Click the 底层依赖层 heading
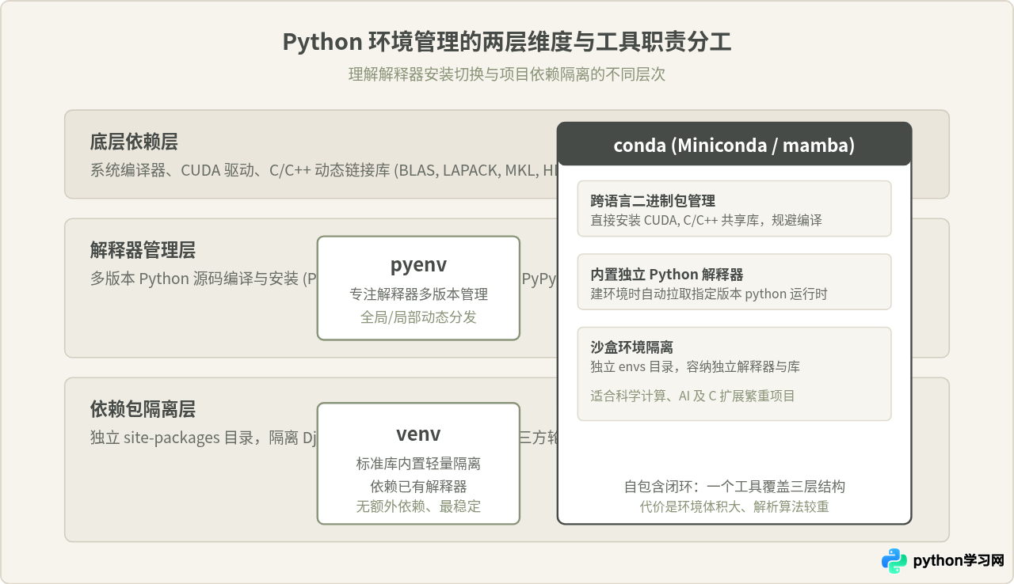Image resolution: width=1014 pixels, height=584 pixels. tap(134, 142)
